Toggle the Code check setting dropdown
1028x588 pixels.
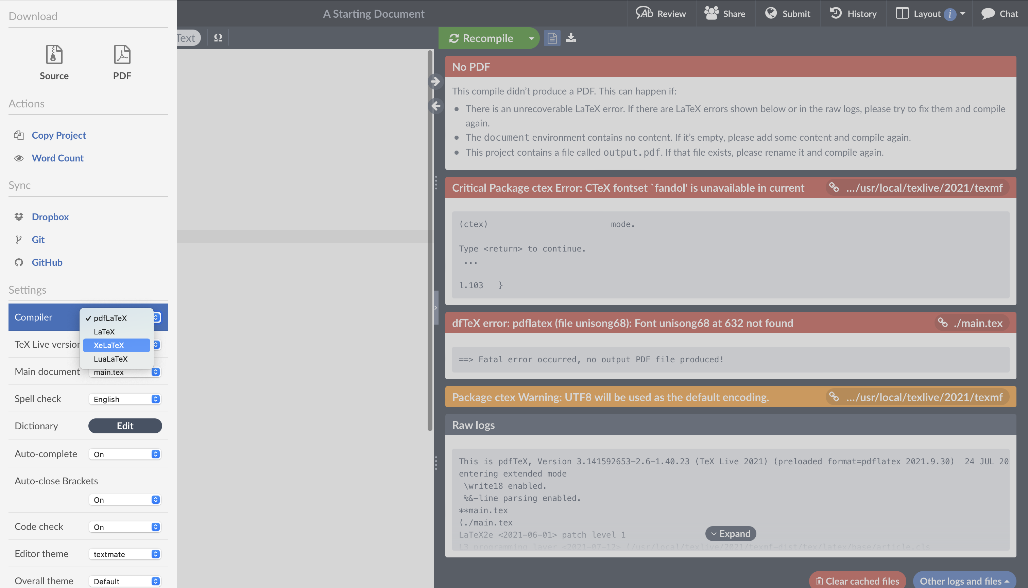coord(125,526)
